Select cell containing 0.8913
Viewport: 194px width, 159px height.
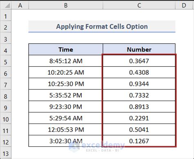tap(139, 107)
